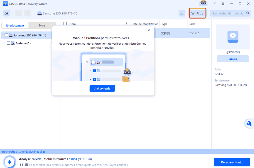The height and width of the screenshot is (168, 254).
Task: Click the sort ascending arrow
Action: (126, 24)
